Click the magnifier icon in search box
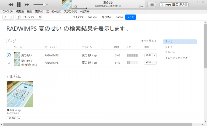 (162, 5)
